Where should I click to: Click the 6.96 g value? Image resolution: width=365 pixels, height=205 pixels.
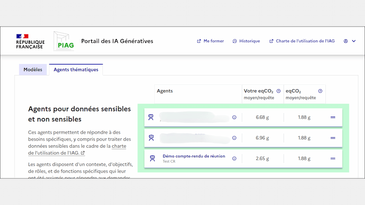[x=262, y=138]
